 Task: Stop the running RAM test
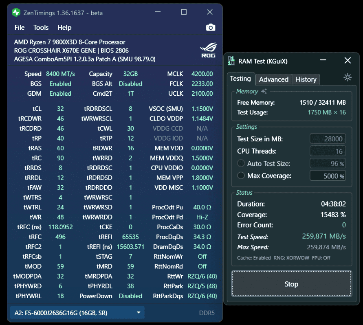(x=292, y=284)
